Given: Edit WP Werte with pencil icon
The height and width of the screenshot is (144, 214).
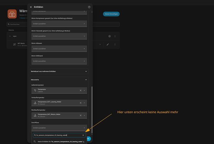Looking at the screenshot, I should (108, 44).
